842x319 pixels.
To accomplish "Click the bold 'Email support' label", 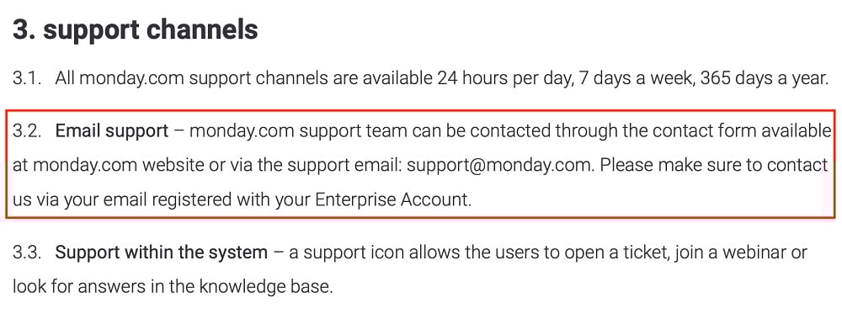I will (x=112, y=130).
